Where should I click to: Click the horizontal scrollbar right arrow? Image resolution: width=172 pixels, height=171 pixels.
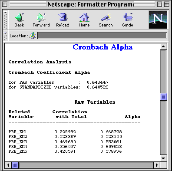(157, 165)
